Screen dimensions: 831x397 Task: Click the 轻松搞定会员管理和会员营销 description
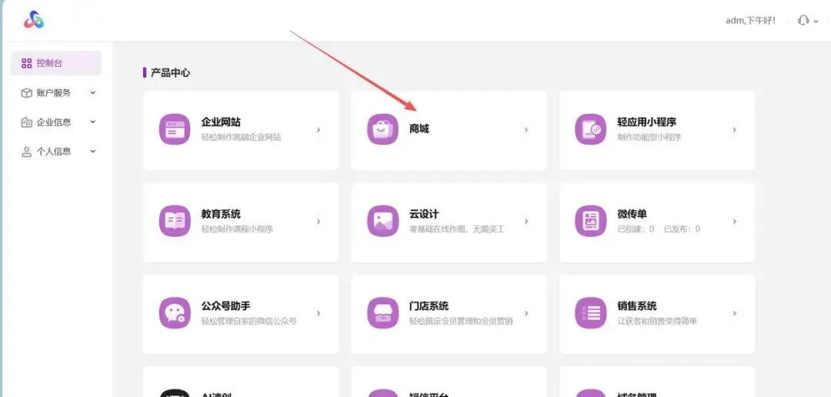[461, 321]
